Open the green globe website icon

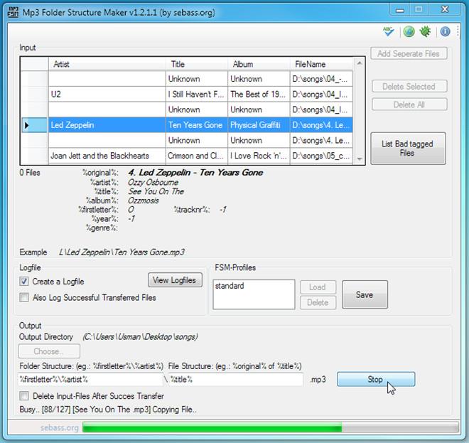point(409,31)
